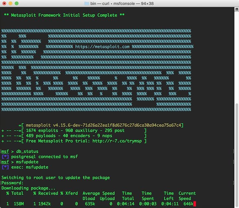The width and height of the screenshot is (239, 208).
Task: Click the metasploit v4.15.6-dev version string
Action: pos(104,125)
